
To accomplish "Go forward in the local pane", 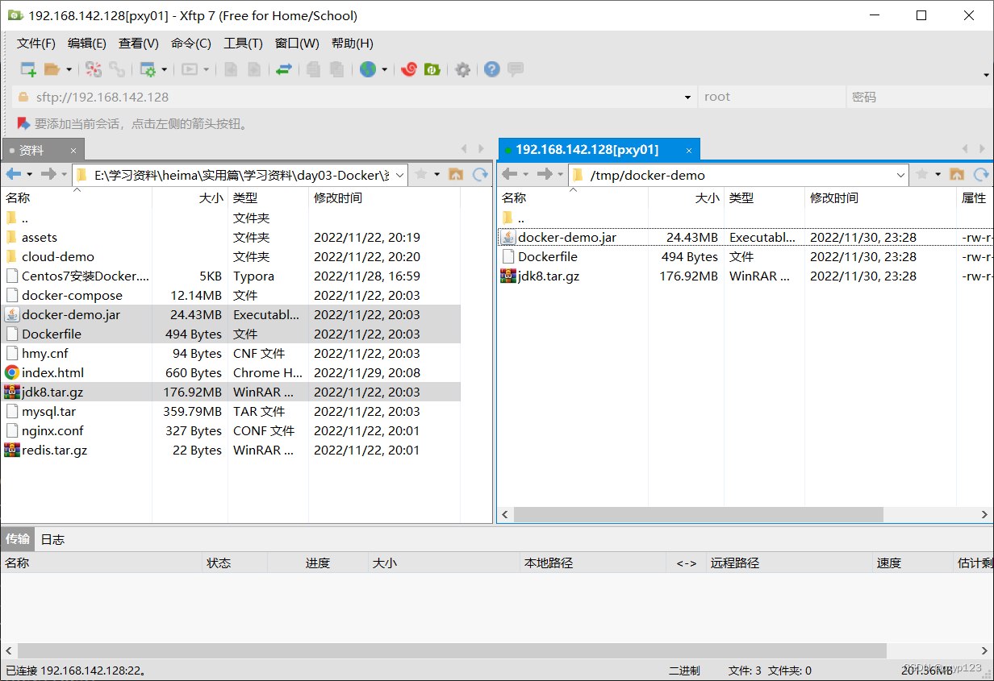I will [48, 174].
